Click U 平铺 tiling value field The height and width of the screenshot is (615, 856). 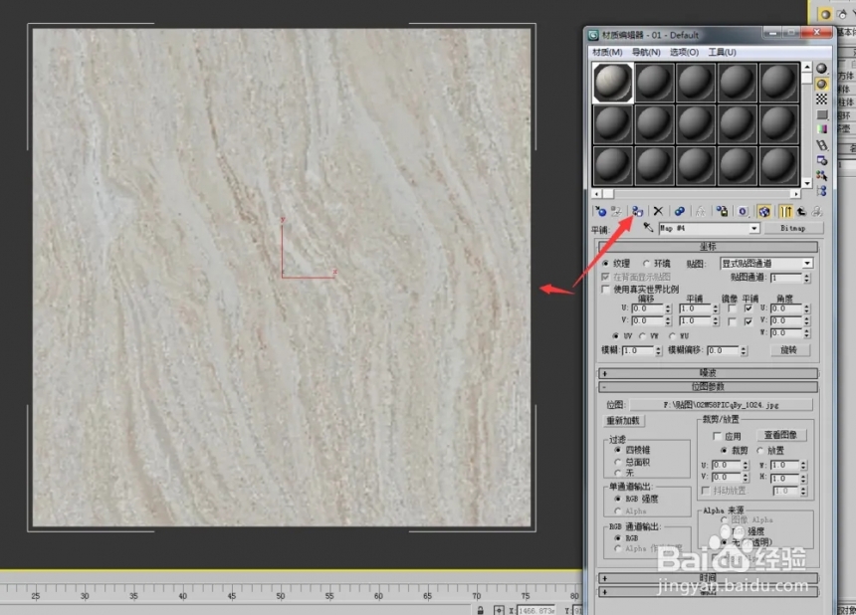695,308
